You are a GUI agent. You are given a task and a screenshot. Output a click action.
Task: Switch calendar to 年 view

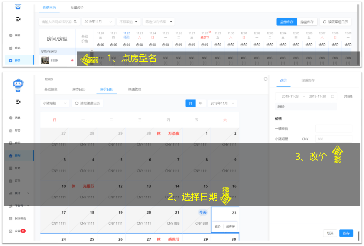(201, 103)
